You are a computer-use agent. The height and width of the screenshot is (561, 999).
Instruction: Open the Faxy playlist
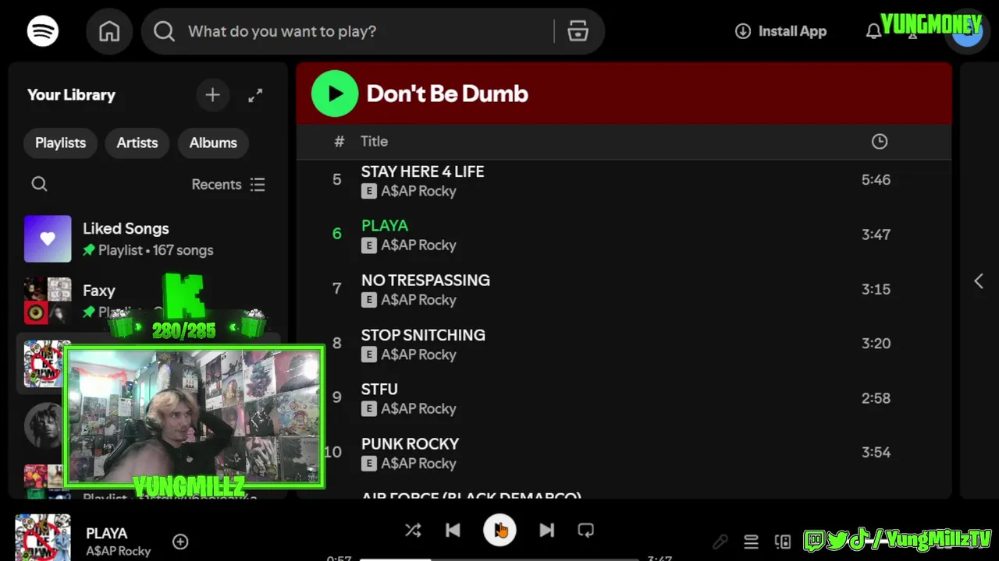click(148, 301)
